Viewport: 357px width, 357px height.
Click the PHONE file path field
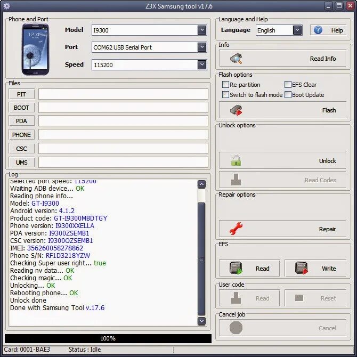pos(123,135)
